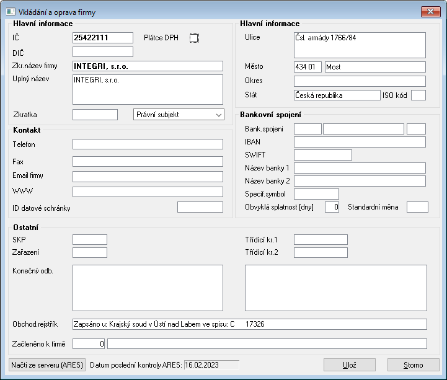Close the Vkládání a oprava firmy window
This screenshot has width=447, height=380.
point(430,12)
